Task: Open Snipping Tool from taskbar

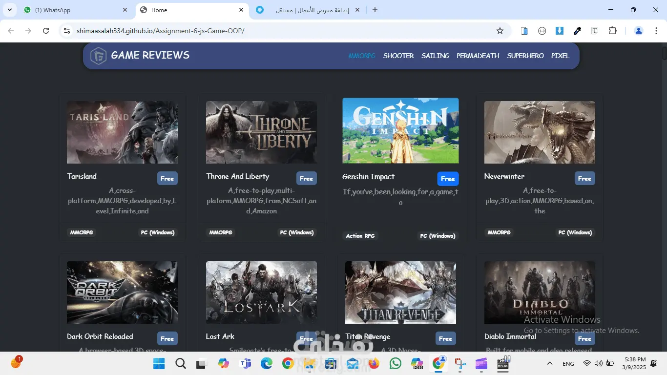Action: click(460, 364)
